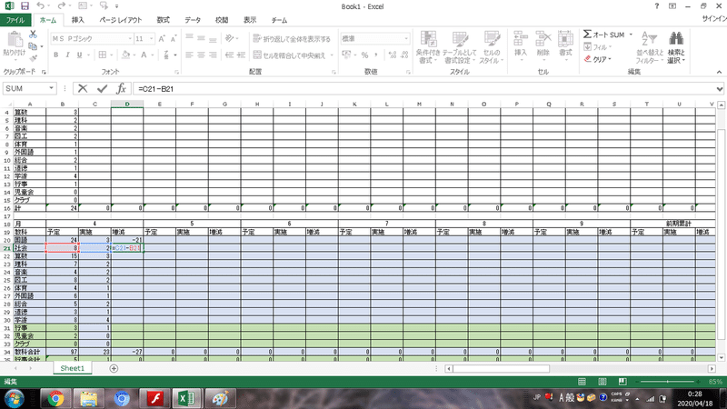Click the Borders icon

click(103, 55)
